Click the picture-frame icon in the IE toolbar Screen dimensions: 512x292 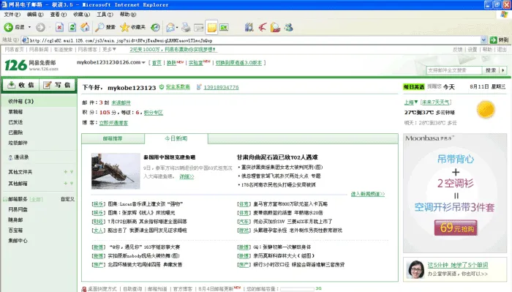[x=224, y=27]
